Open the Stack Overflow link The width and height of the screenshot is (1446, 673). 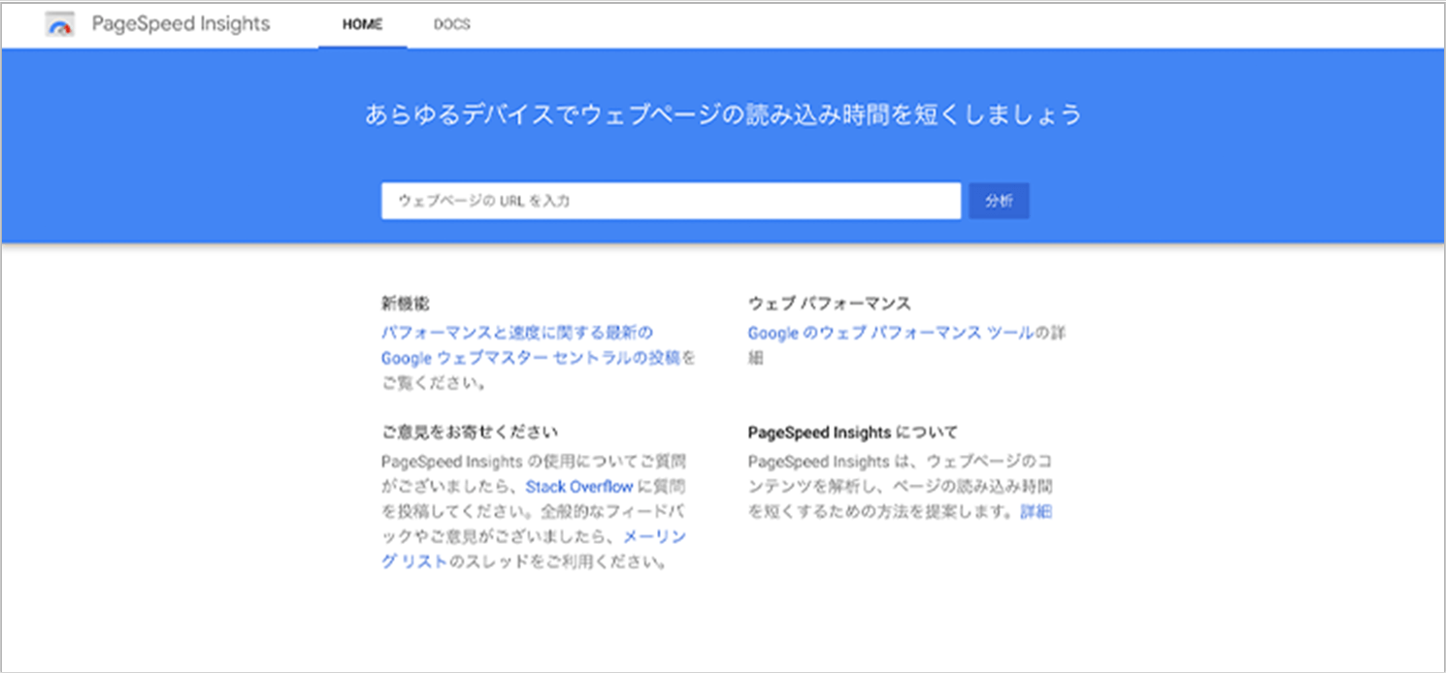(x=579, y=486)
